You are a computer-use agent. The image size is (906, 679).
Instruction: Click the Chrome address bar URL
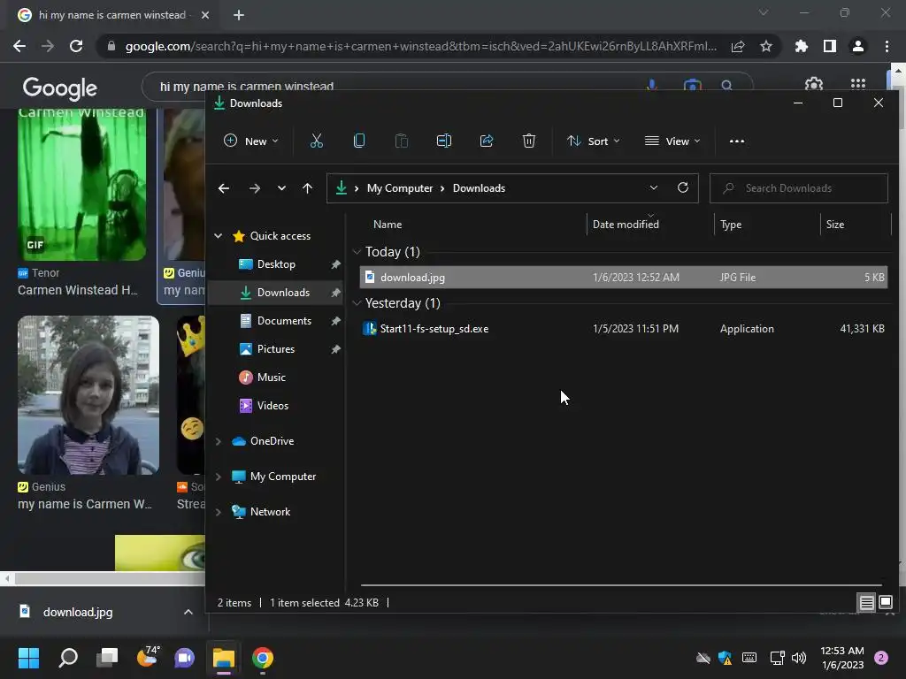click(420, 46)
